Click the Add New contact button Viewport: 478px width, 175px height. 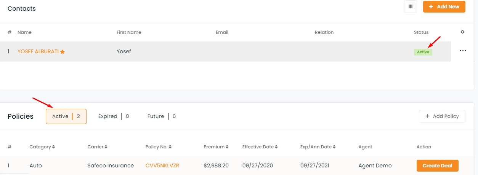(444, 6)
